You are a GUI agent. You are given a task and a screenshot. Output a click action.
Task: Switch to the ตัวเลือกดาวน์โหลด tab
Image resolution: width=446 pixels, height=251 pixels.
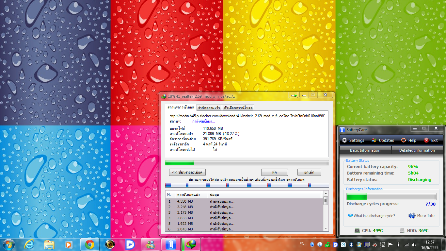[238, 108]
